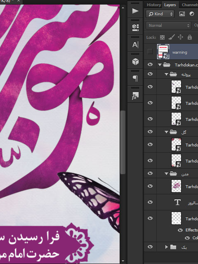
Task: Lock all padlock icon
Action: [x=190, y=37]
